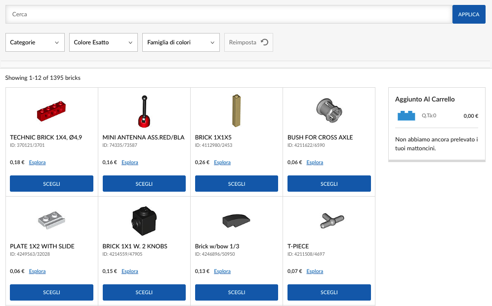
Task: Choose Plate 1X2 with Slide via SCEGLI
Action: (x=51, y=292)
